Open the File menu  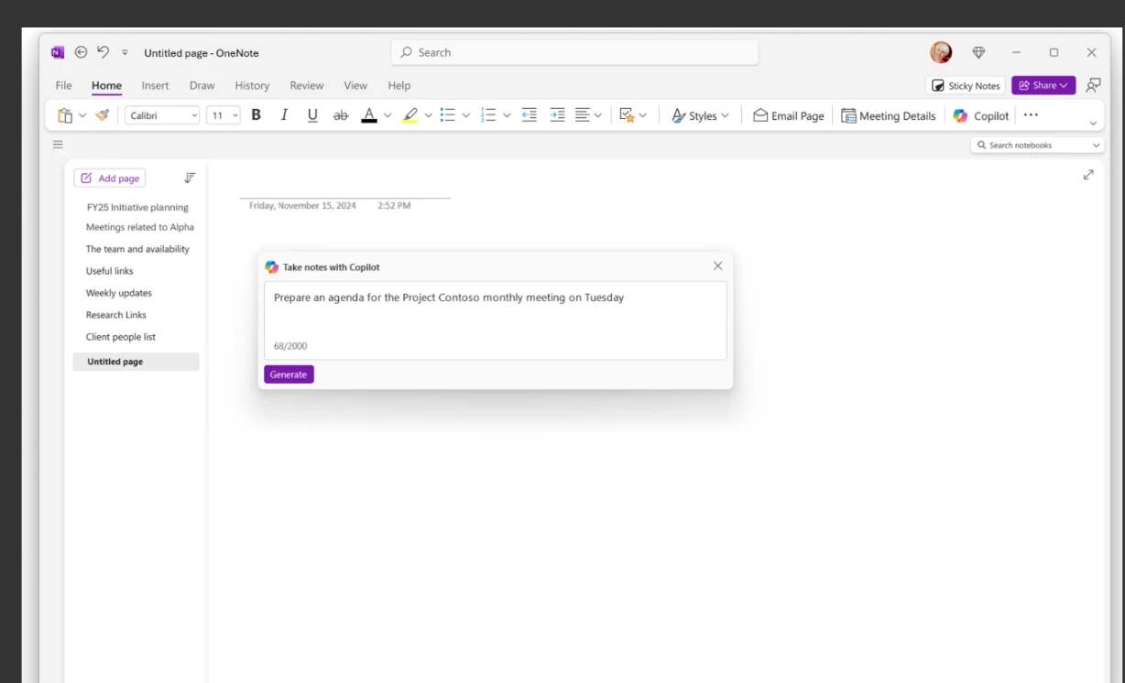(x=63, y=85)
